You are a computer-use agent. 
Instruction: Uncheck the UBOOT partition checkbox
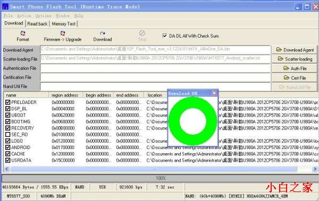click(8, 115)
